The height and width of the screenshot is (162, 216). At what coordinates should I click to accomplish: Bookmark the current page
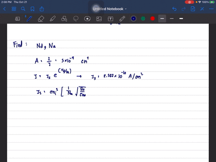point(32,9)
